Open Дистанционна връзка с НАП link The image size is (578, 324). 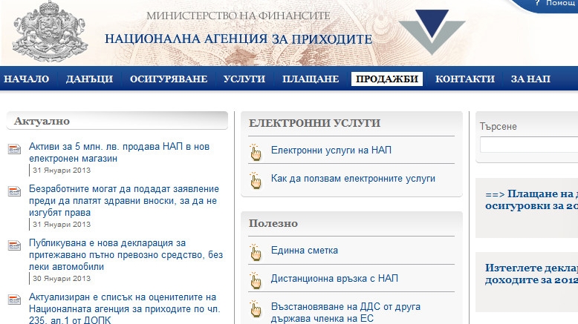[x=334, y=278]
